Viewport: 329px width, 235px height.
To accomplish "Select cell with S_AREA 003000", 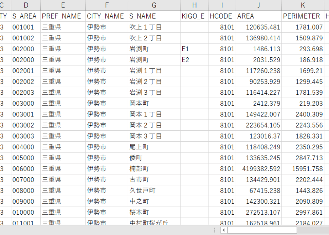I will [x=26, y=104].
